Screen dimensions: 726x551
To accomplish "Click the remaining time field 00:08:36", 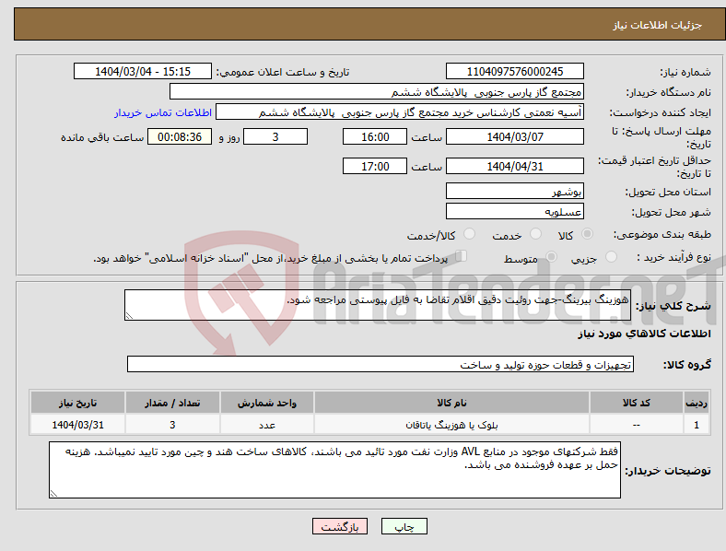I will (180, 136).
